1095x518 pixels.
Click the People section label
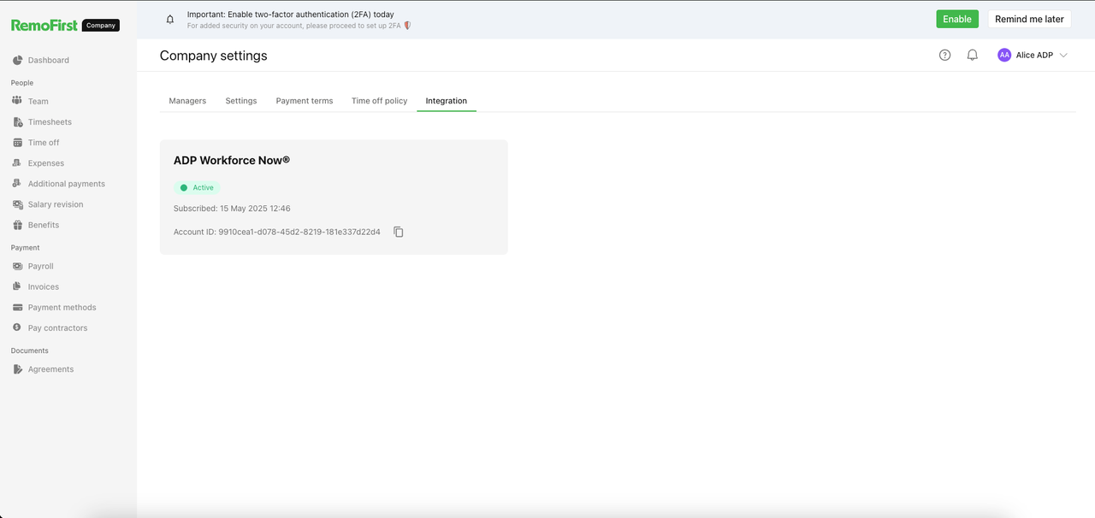[x=22, y=83]
